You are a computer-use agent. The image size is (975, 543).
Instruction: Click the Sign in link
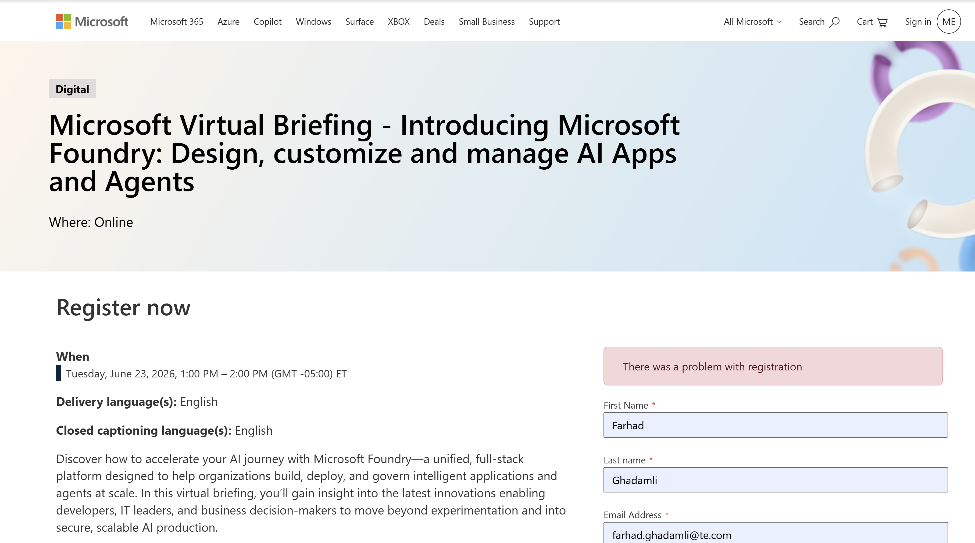(918, 22)
